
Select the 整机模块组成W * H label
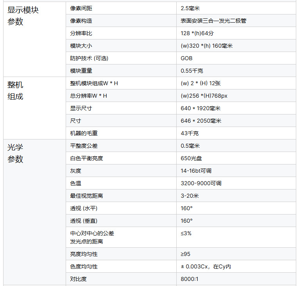[94, 83]
